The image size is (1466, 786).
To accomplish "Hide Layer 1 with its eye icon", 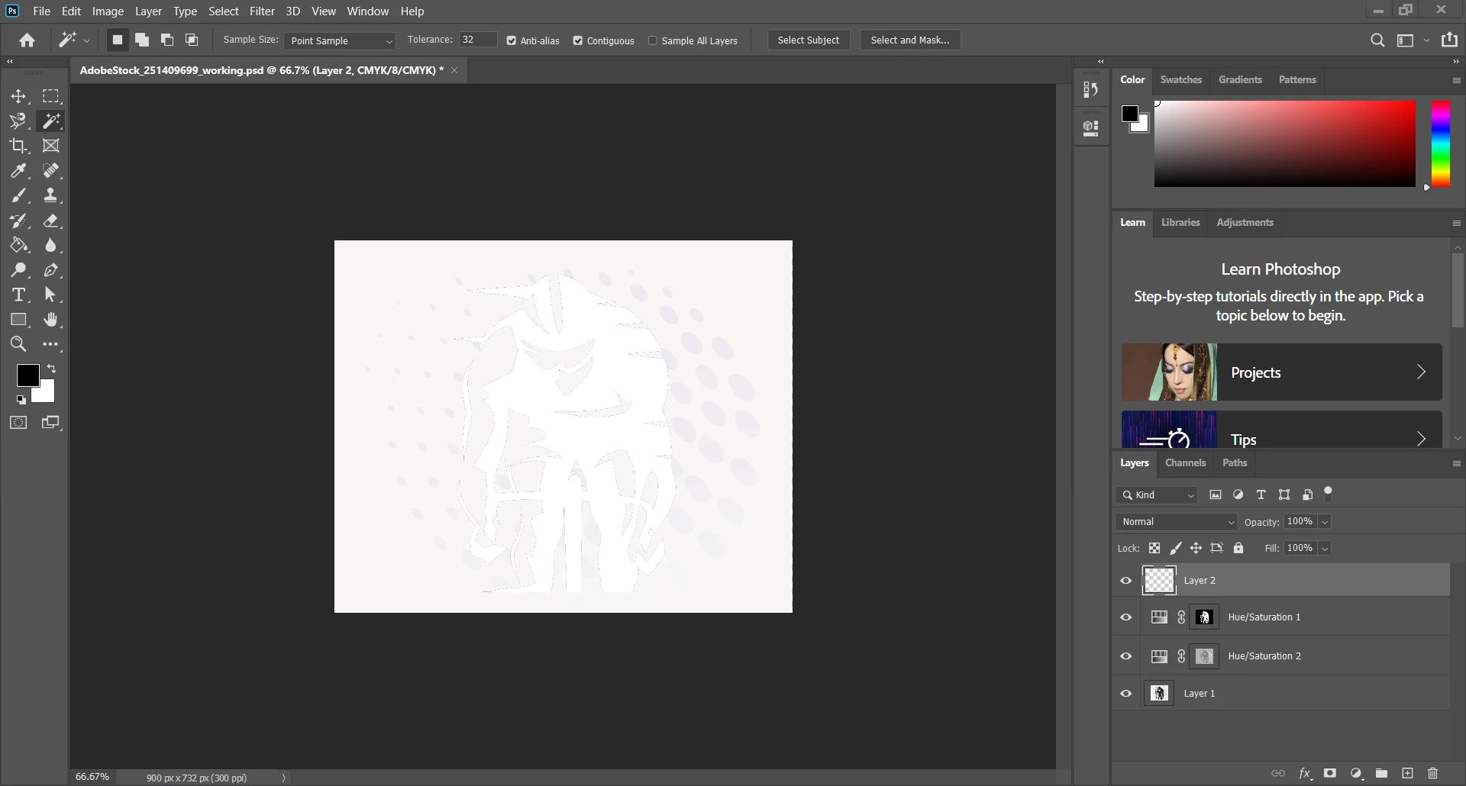I will pos(1126,694).
